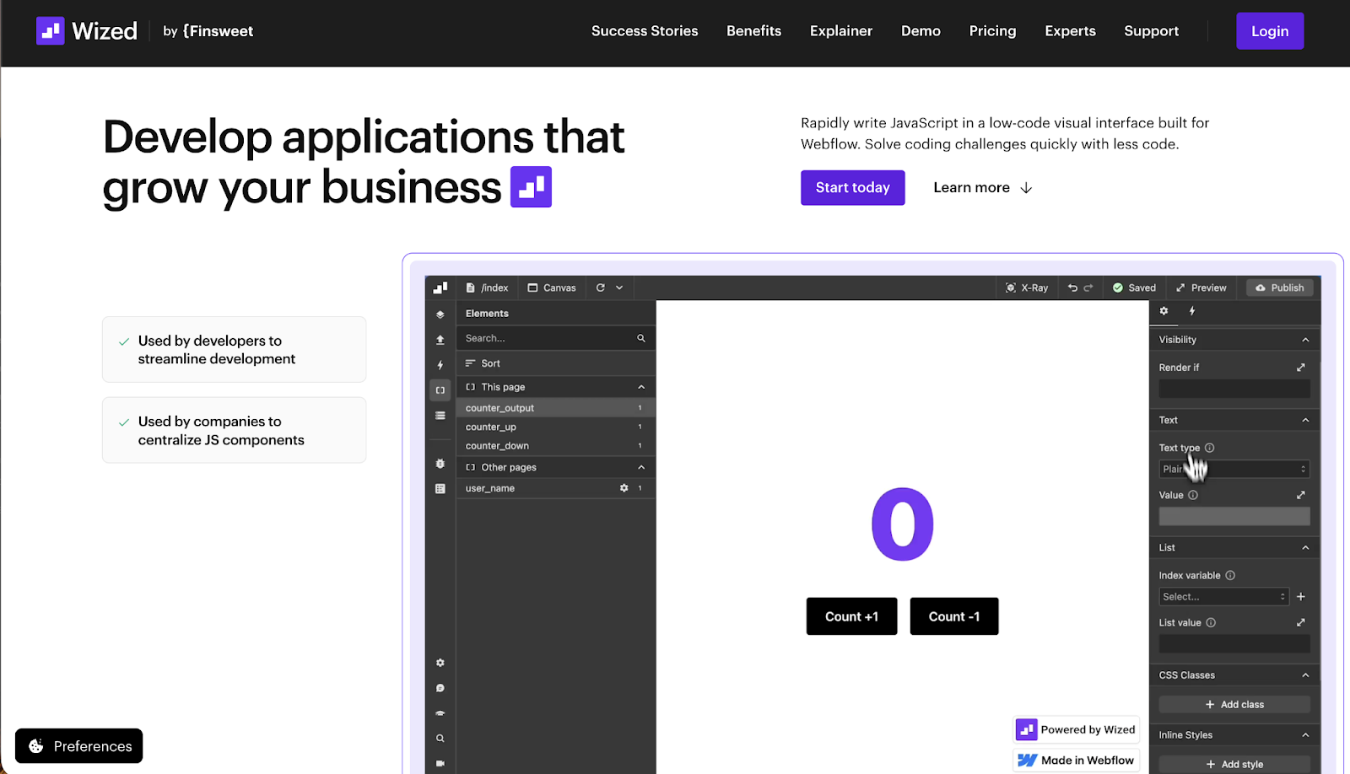Open the layers icon in the editor sidebar
1350x774 pixels.
pos(440,314)
